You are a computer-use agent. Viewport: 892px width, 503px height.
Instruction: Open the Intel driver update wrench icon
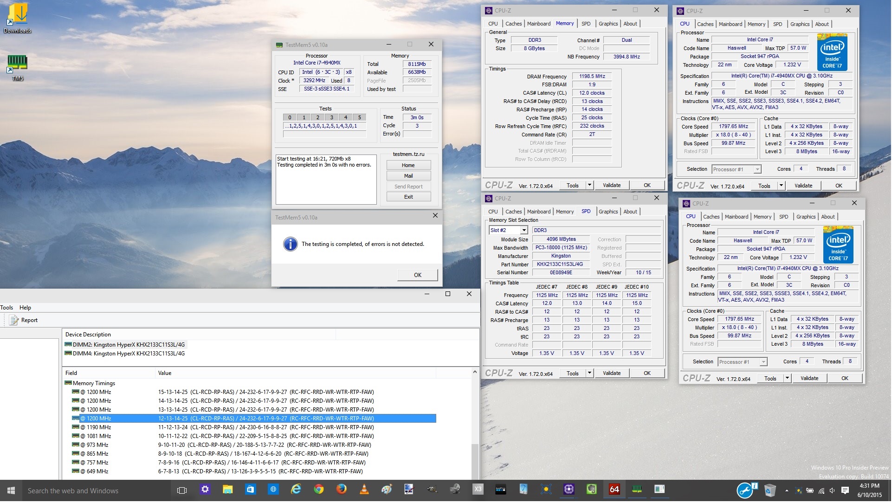coord(746,491)
